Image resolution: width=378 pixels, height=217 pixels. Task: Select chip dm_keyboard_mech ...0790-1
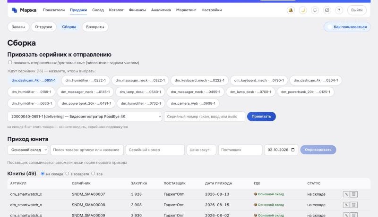click(x=259, y=80)
